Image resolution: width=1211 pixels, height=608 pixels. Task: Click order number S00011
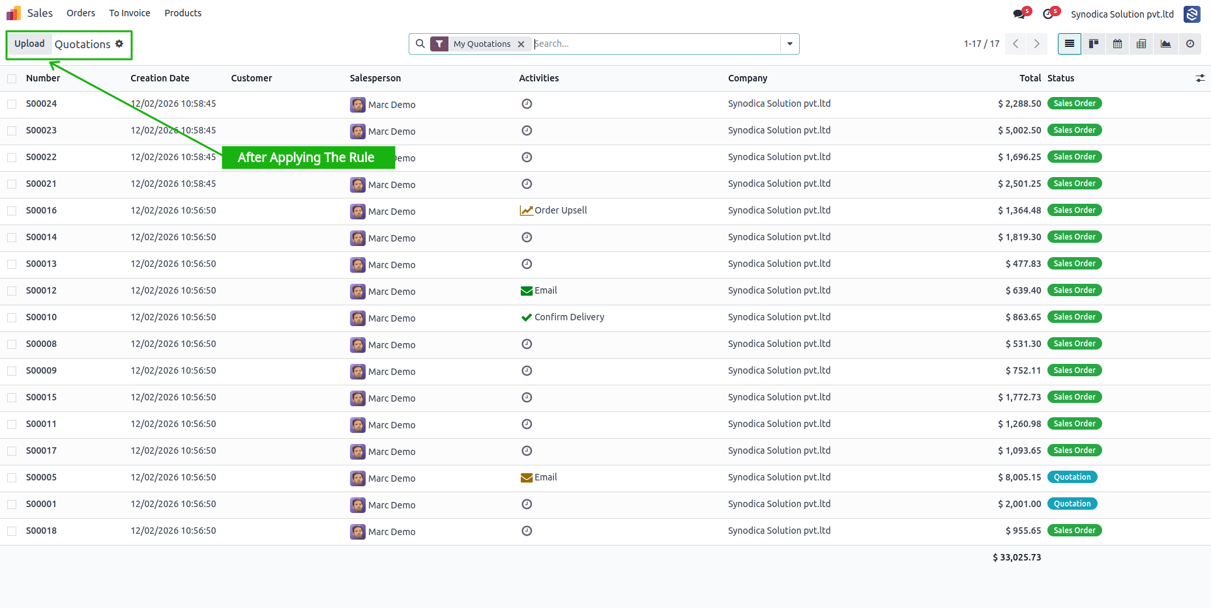pyautogui.click(x=41, y=424)
